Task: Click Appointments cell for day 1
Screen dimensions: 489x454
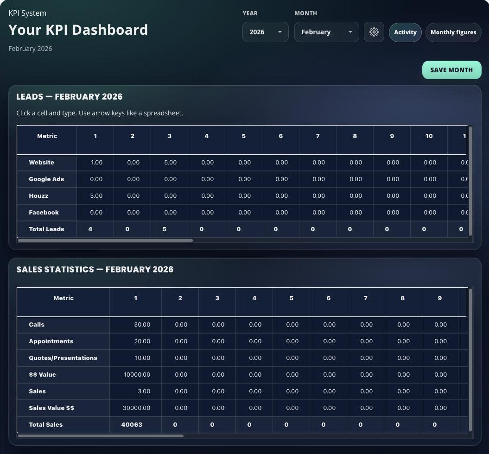Action: coord(136,341)
